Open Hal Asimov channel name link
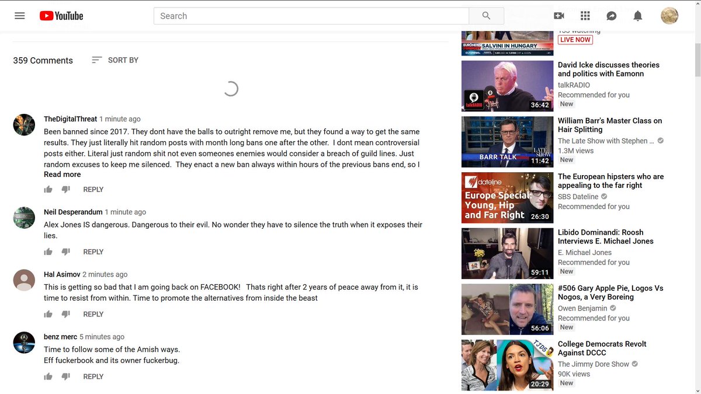This screenshot has width=701, height=394. (x=62, y=274)
